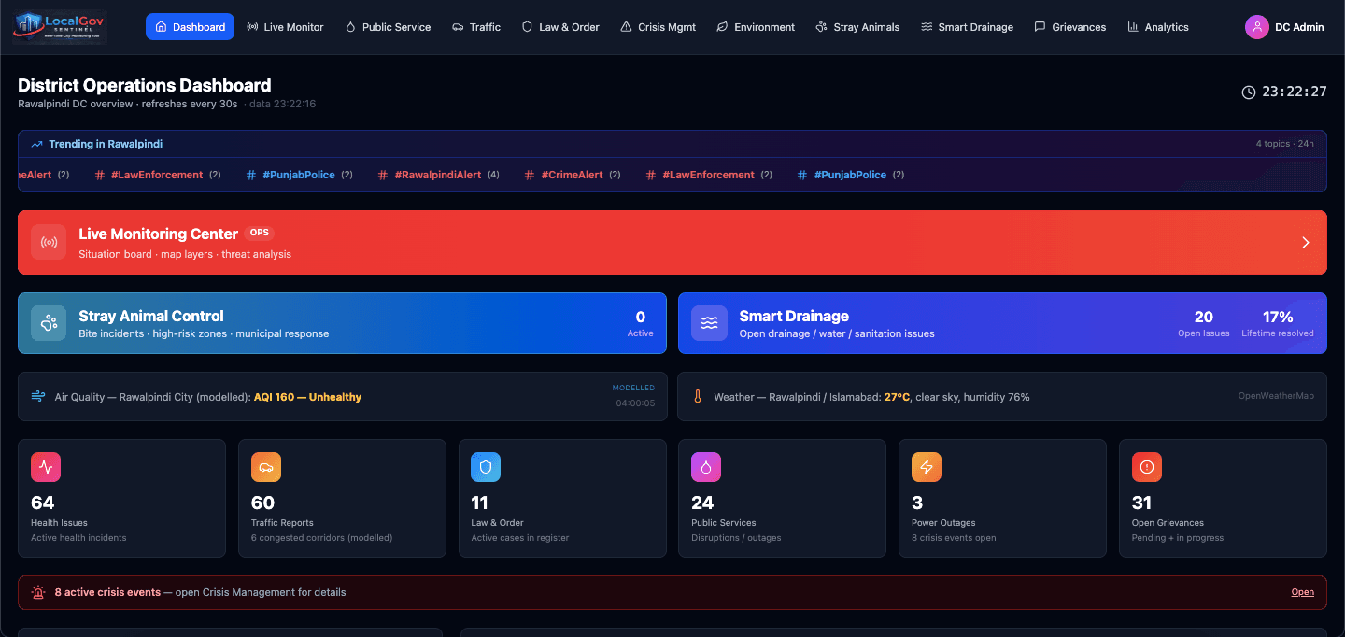Click the 20 Open Issues value
Screen dimensions: 1345x637
pyautogui.click(x=1204, y=317)
